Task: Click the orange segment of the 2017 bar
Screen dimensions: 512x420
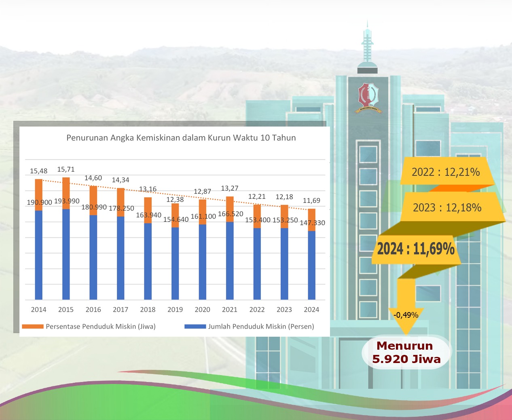Action: click(121, 202)
